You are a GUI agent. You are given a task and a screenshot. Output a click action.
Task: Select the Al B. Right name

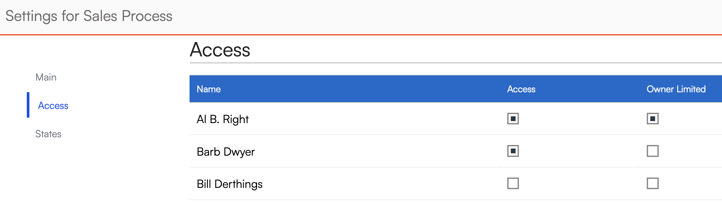click(x=222, y=119)
